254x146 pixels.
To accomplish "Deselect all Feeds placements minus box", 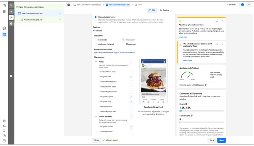I will (131, 62).
